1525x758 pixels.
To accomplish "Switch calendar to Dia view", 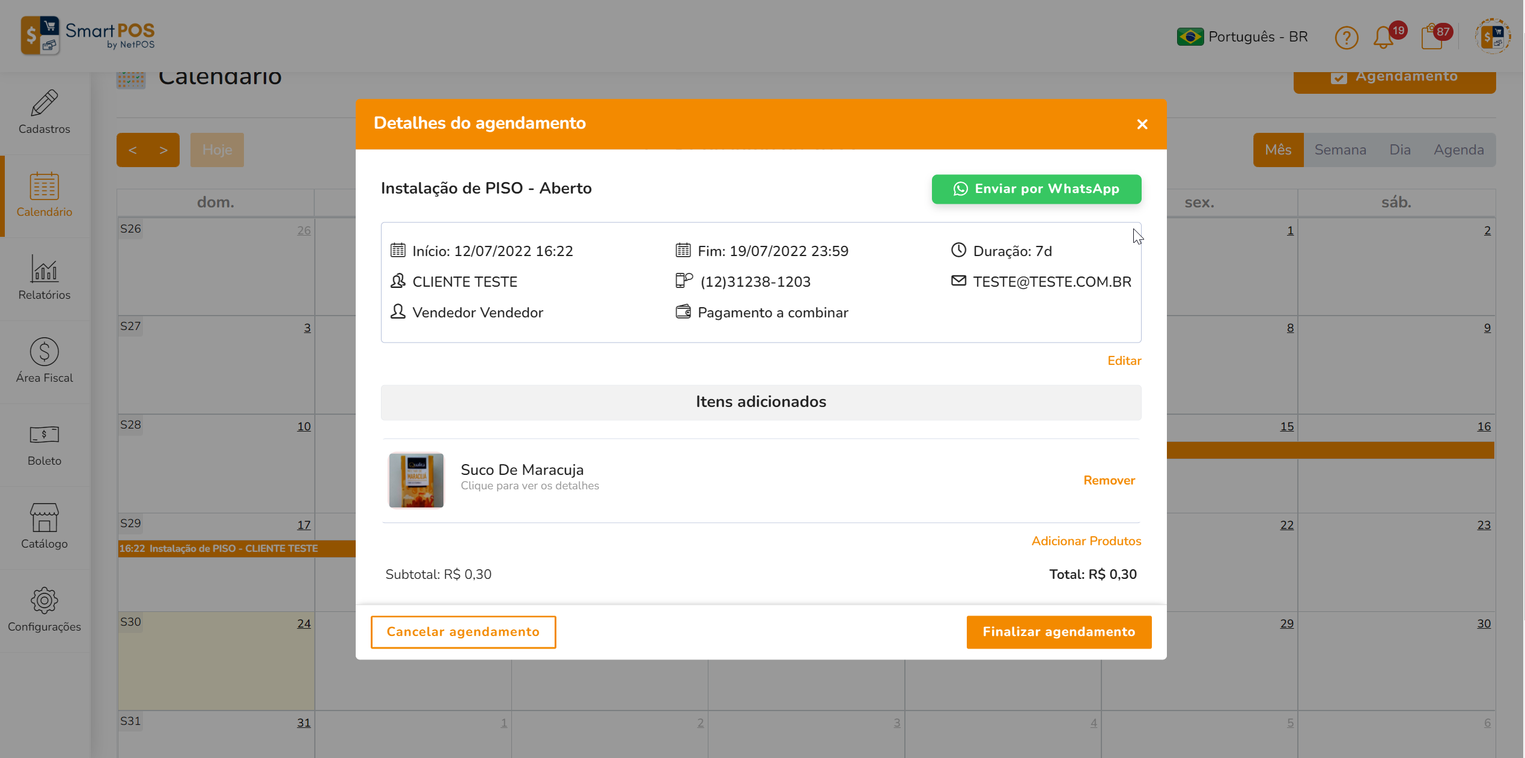I will (x=1399, y=150).
